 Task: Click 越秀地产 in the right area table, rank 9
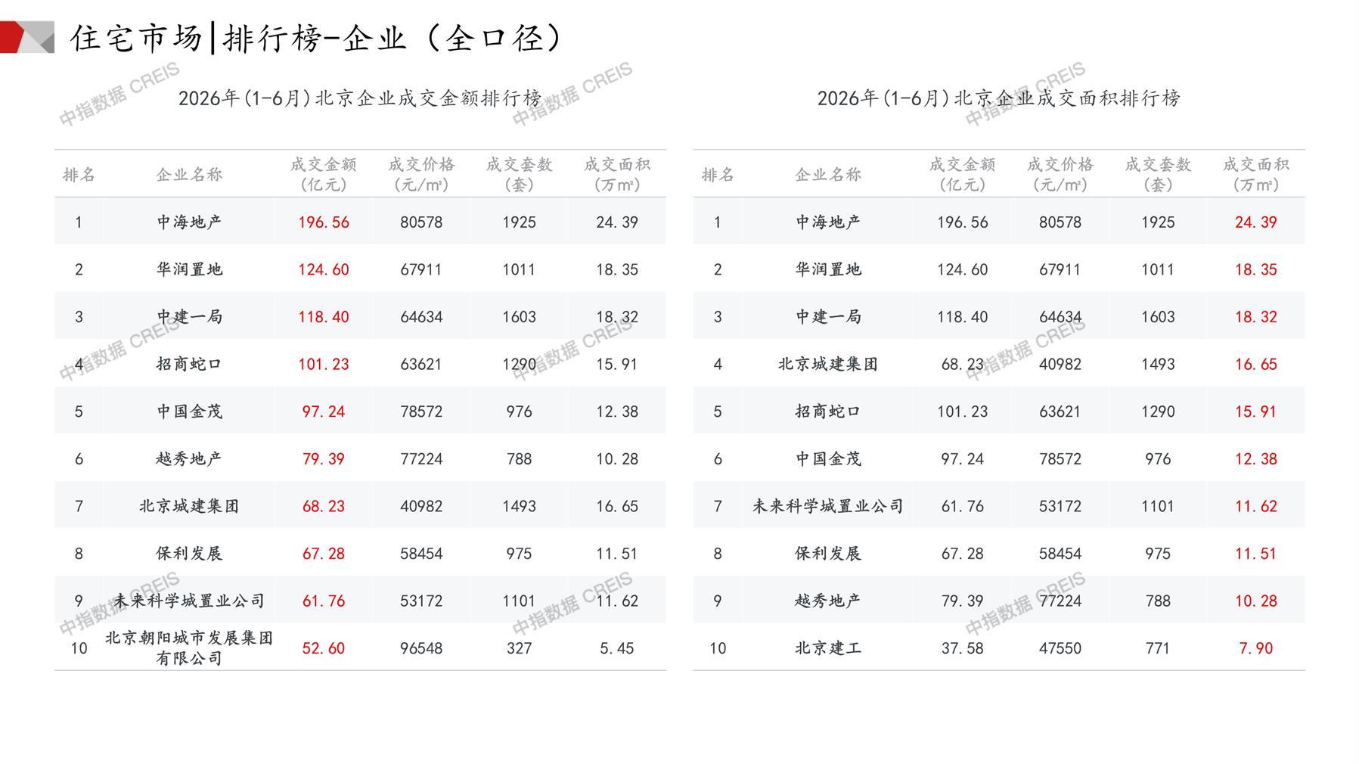point(828,601)
